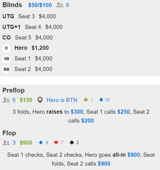Click the players icon in Blinds header
The image size is (160, 170).
pyautogui.click(x=60, y=5)
